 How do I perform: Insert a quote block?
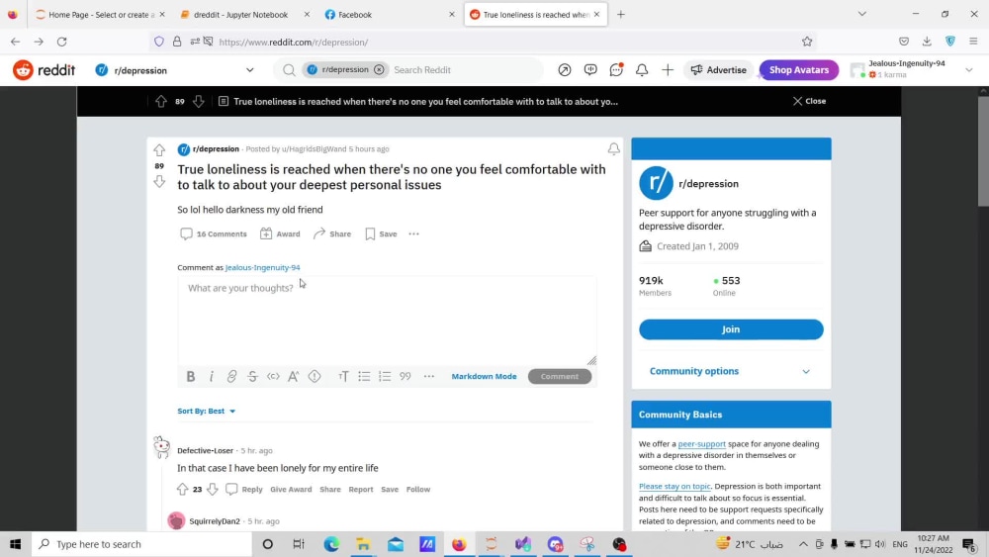(x=405, y=377)
